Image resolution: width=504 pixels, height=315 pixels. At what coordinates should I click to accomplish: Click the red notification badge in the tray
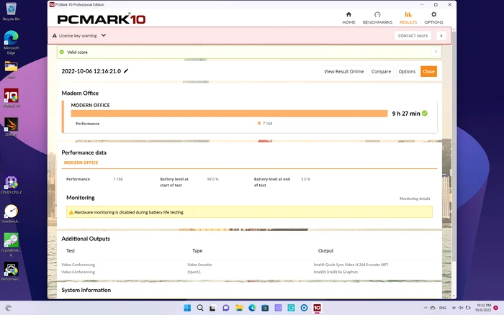pos(495,308)
